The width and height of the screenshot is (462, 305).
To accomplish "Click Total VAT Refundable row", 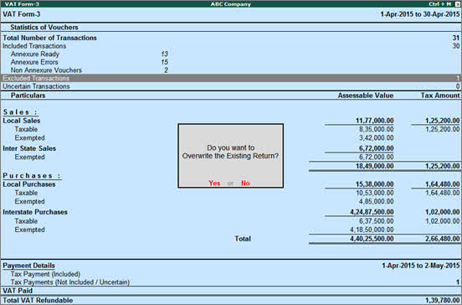I will [231, 300].
